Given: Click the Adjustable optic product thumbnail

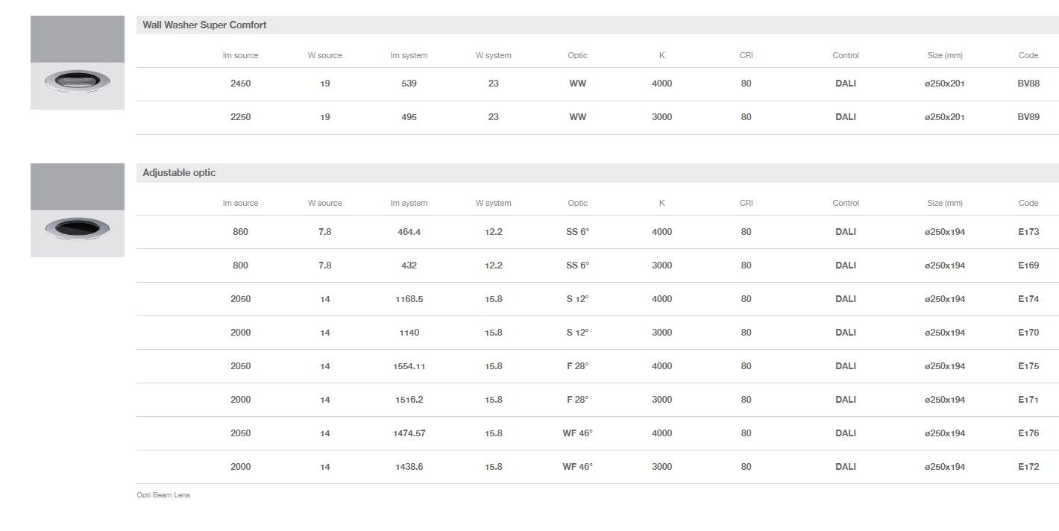Looking at the screenshot, I should coord(77,210).
